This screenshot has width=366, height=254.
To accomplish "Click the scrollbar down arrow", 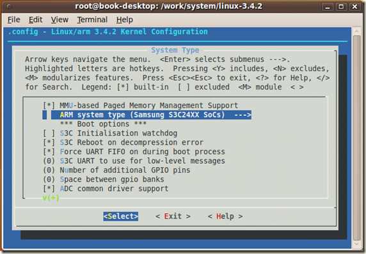I will 357,244.
